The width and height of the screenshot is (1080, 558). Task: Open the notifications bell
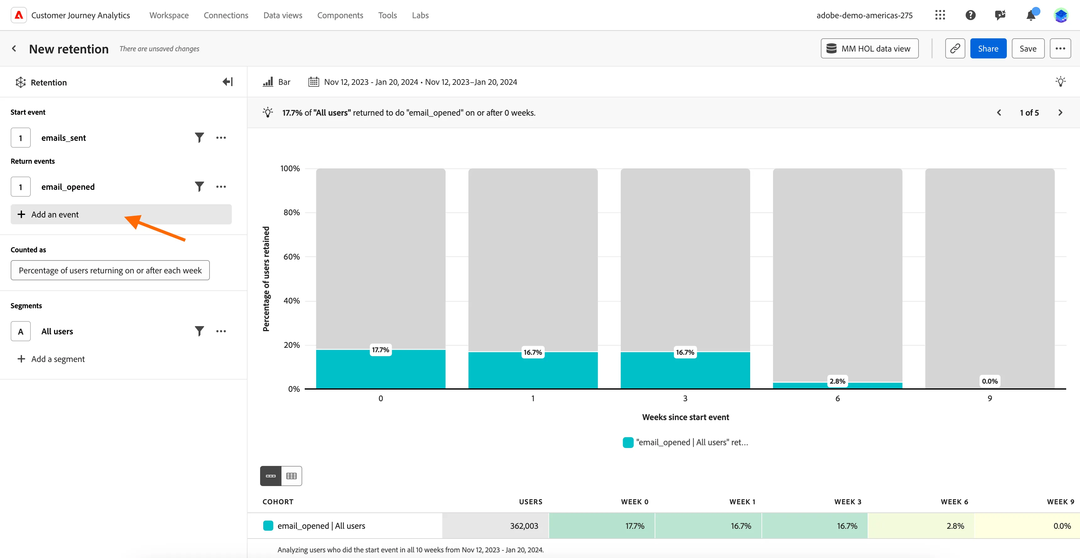pos(1031,15)
